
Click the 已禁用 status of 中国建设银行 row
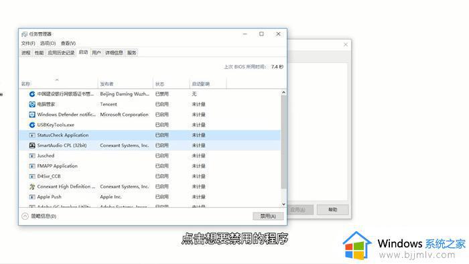(162, 94)
